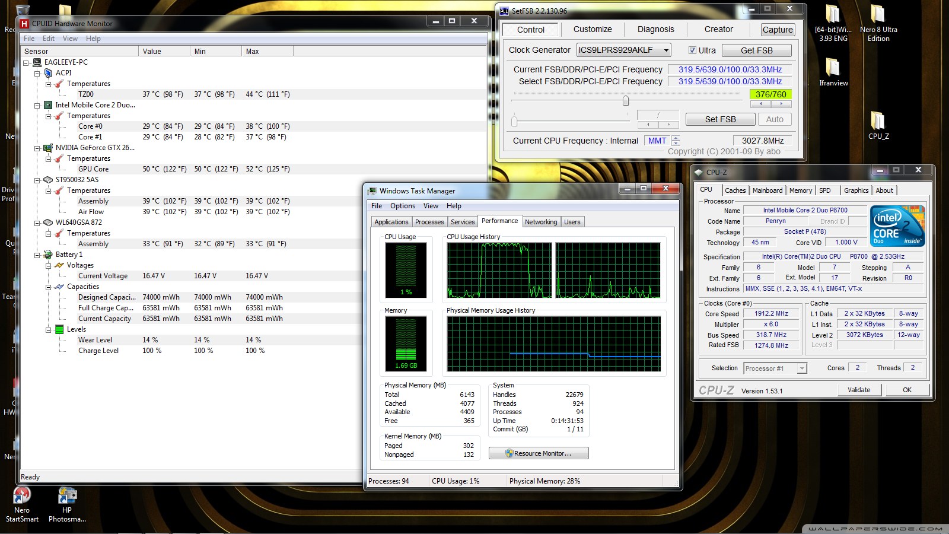This screenshot has width=949, height=534.
Task: Open the Mainboard tab in CPU-Z
Action: (768, 190)
